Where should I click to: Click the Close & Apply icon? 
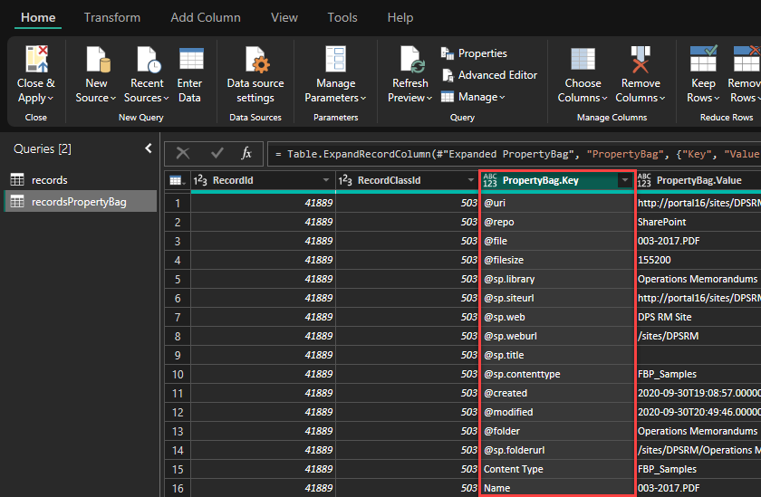point(36,60)
